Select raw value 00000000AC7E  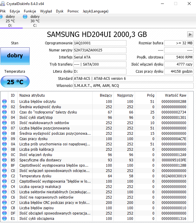click(x=174, y=139)
